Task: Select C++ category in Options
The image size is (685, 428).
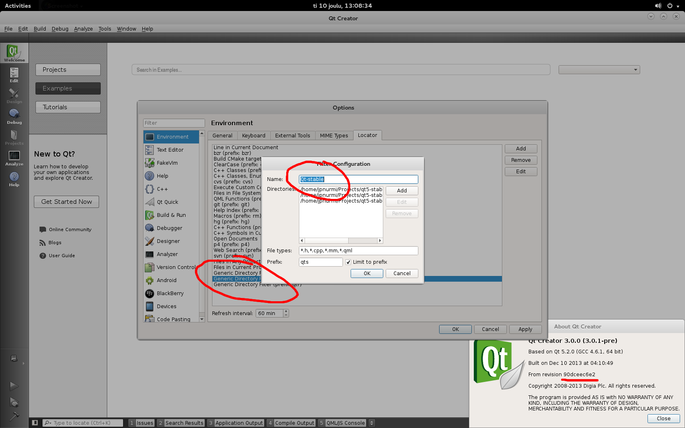Action: 170,189
